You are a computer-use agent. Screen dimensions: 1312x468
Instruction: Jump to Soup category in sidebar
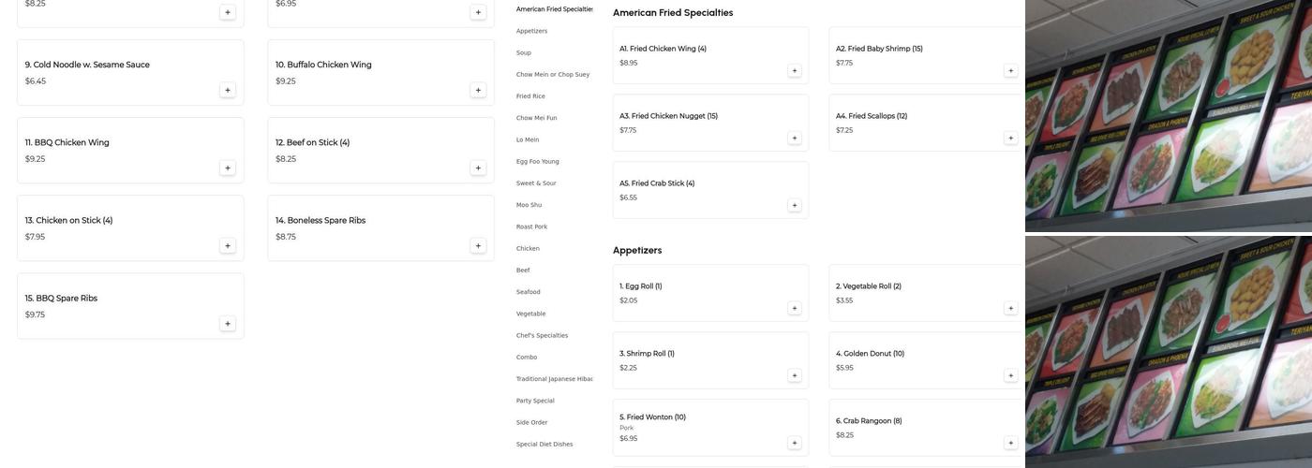point(524,53)
